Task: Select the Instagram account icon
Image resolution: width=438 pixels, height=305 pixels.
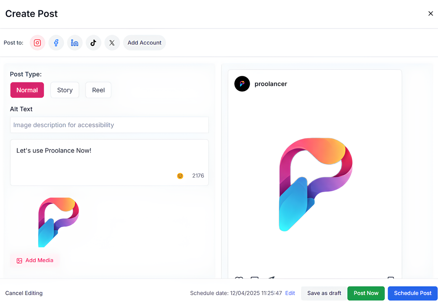Action: click(x=37, y=43)
